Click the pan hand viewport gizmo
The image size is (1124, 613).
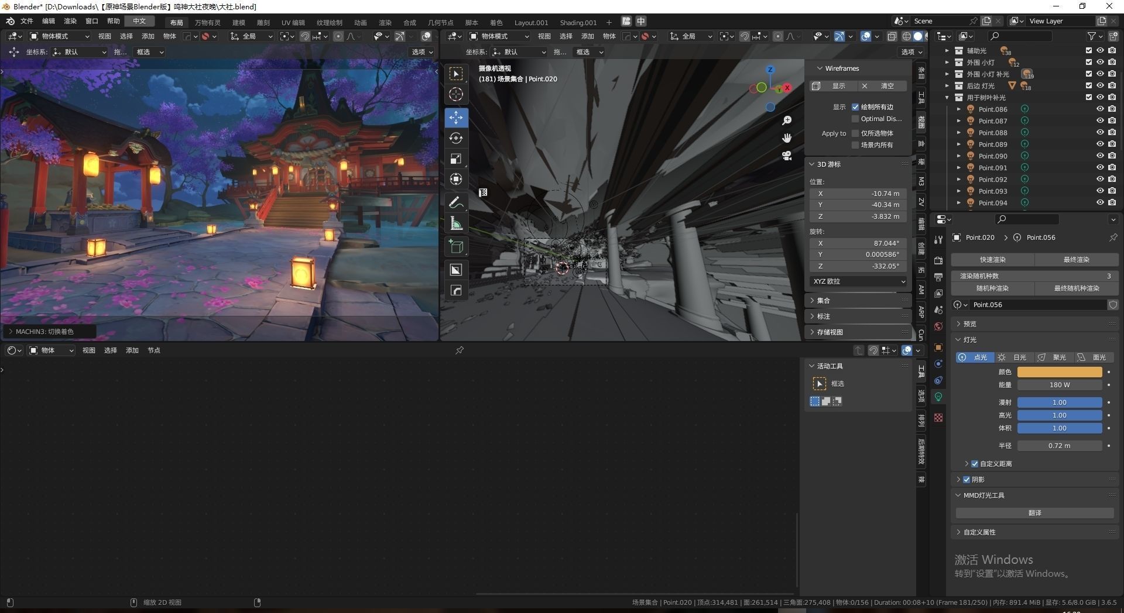[x=787, y=138]
